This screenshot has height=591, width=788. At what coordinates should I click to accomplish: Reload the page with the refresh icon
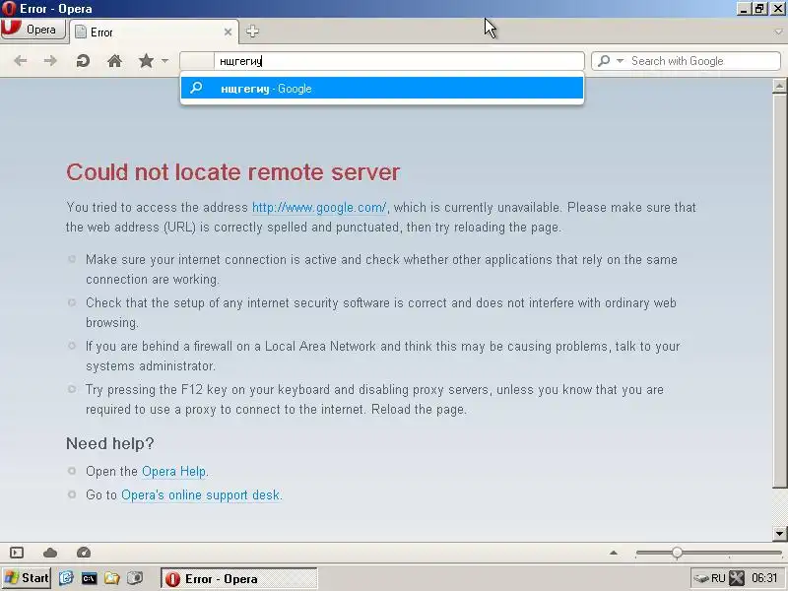pyautogui.click(x=83, y=61)
